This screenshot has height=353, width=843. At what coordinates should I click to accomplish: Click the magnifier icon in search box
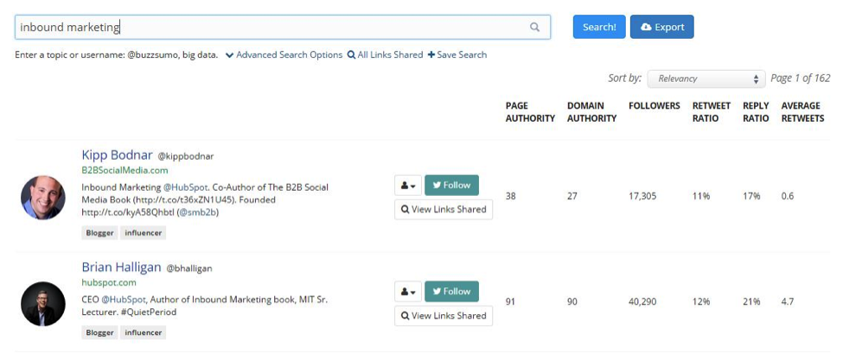pos(534,27)
